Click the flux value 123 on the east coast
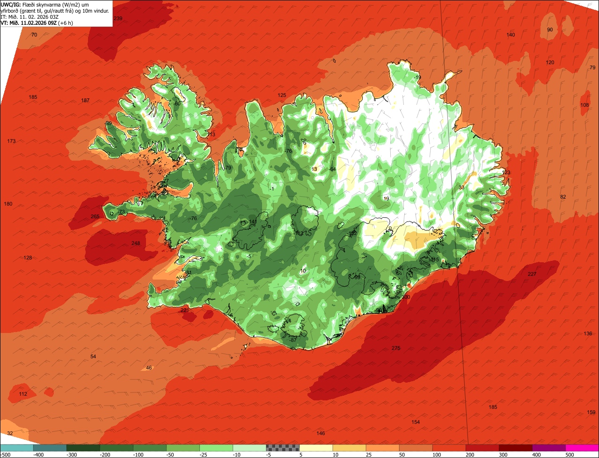Image resolution: width=599 pixels, height=458 pixels. [x=506, y=172]
